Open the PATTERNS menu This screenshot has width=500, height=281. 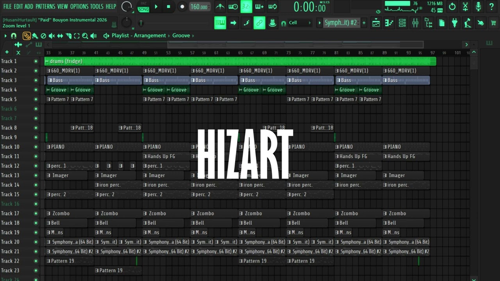(45, 7)
